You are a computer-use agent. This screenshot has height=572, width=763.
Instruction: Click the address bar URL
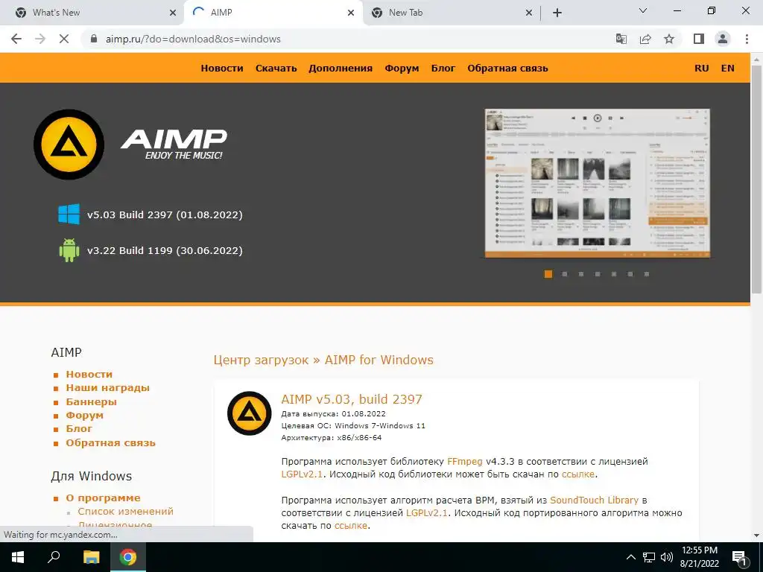pyautogui.click(x=193, y=39)
